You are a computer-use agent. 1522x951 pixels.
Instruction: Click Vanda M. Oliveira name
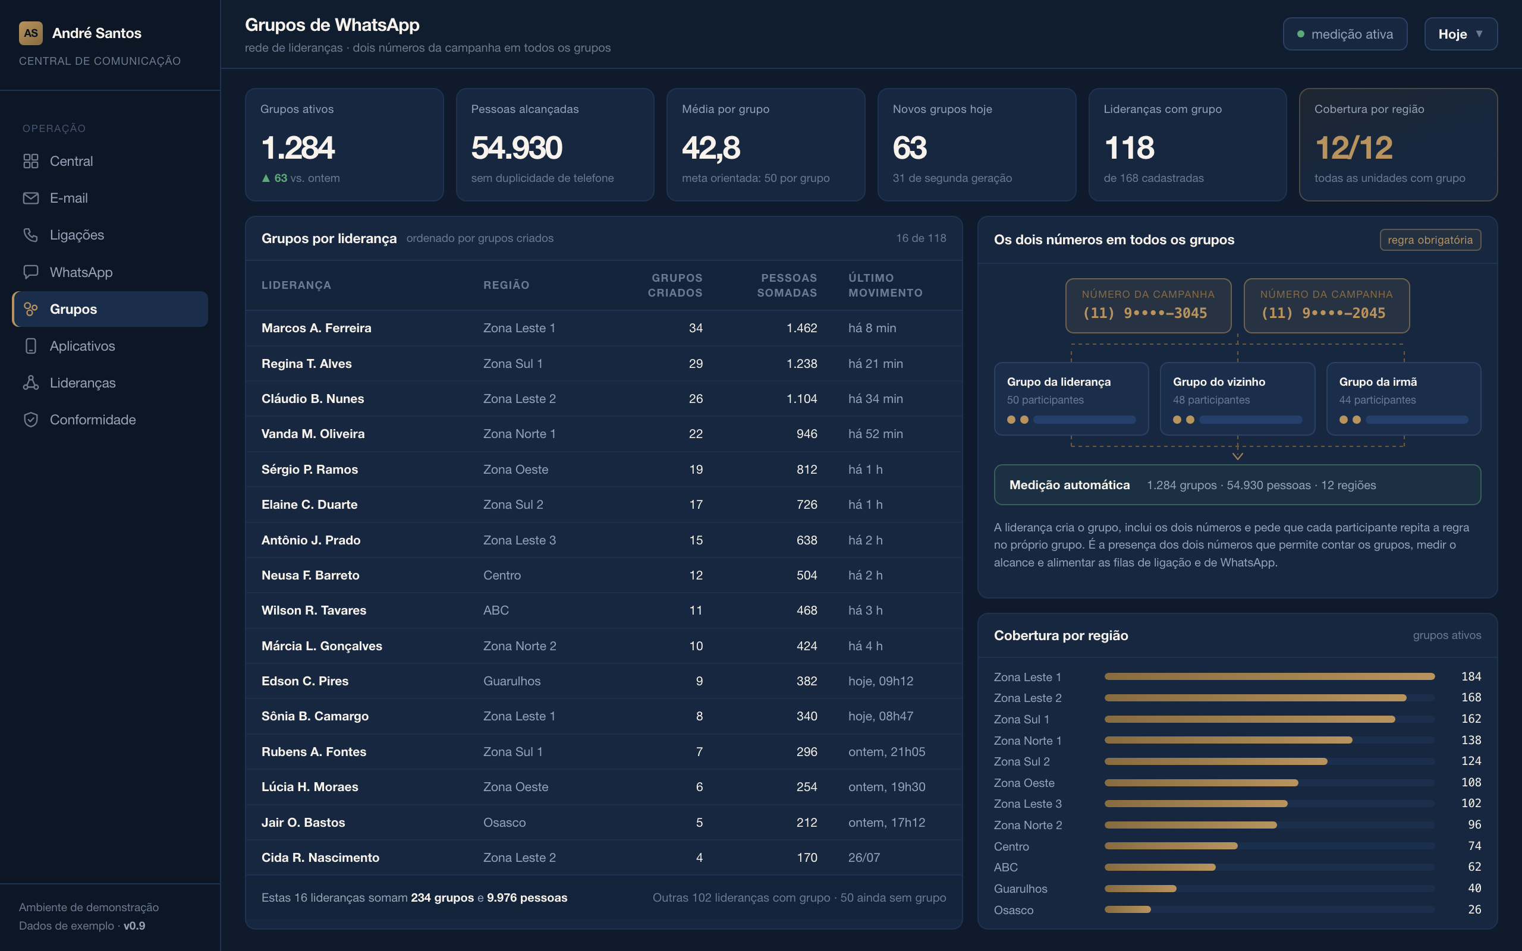(x=313, y=434)
